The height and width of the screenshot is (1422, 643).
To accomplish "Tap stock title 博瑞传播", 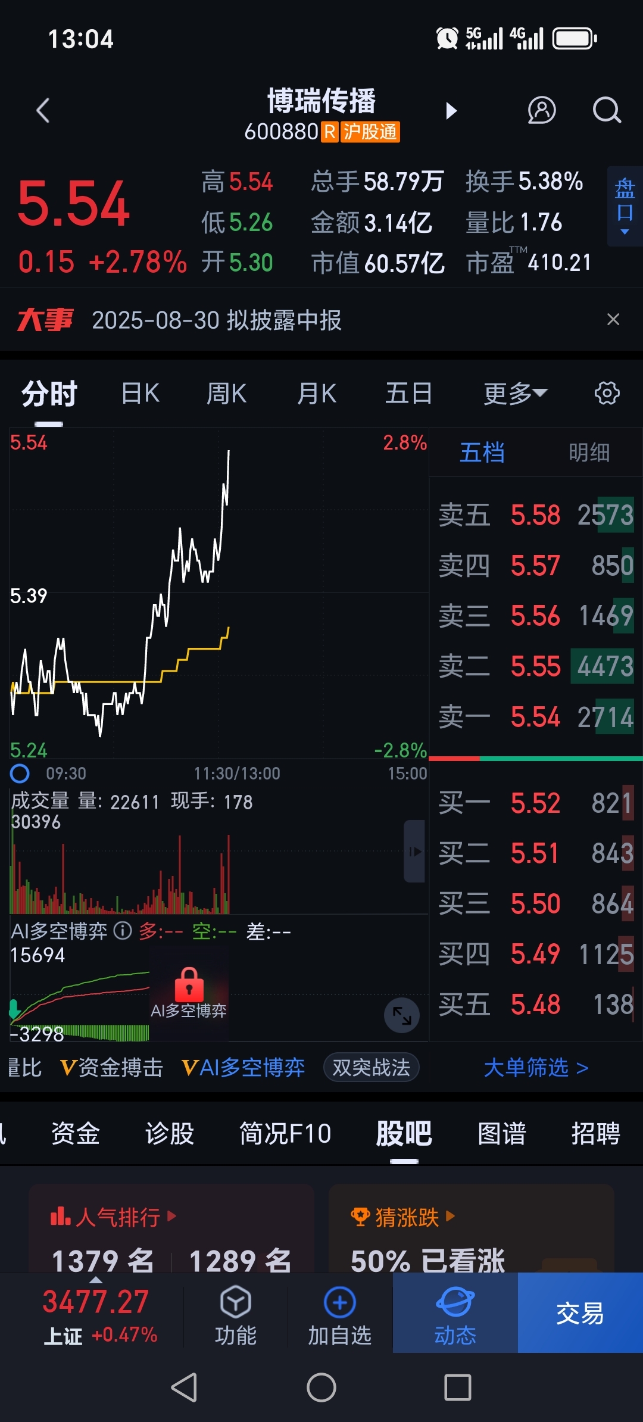I will click(321, 100).
